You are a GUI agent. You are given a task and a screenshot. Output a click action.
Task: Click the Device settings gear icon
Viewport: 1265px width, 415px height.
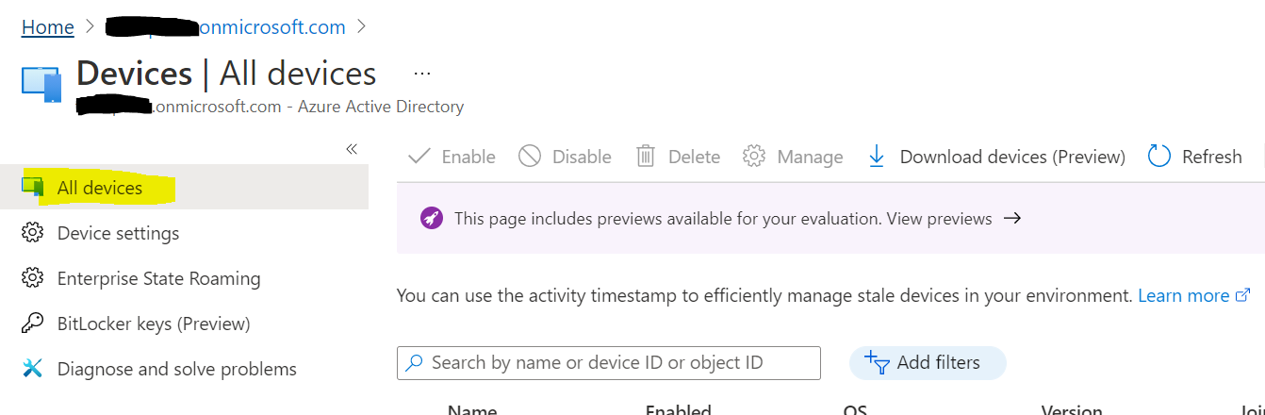point(32,233)
